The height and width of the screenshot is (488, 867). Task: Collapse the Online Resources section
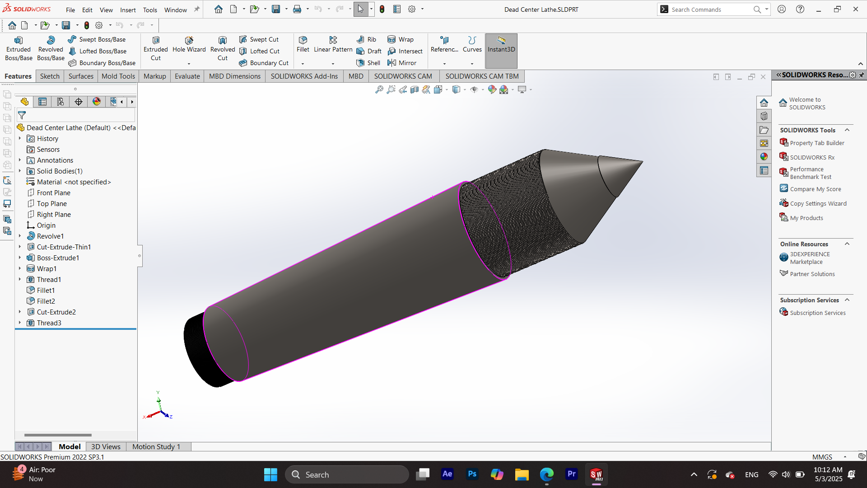(x=847, y=244)
